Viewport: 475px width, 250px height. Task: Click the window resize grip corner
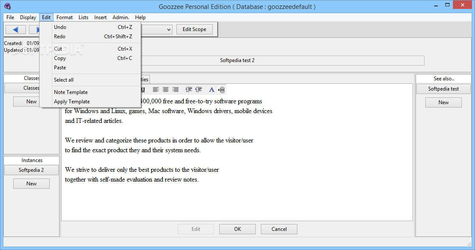pos(469,244)
